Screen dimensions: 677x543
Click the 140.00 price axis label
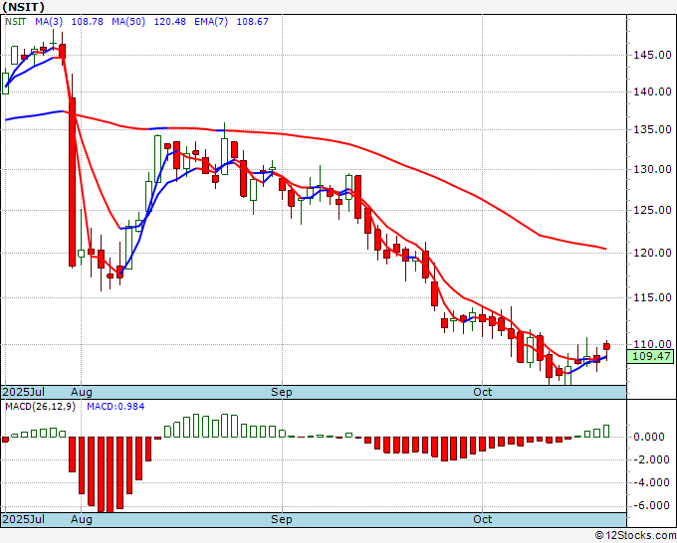pos(652,91)
